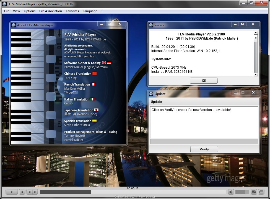Click the 'Silvia Esther Garcia' name
Screen dimensions: 270x199
(x=77, y=125)
